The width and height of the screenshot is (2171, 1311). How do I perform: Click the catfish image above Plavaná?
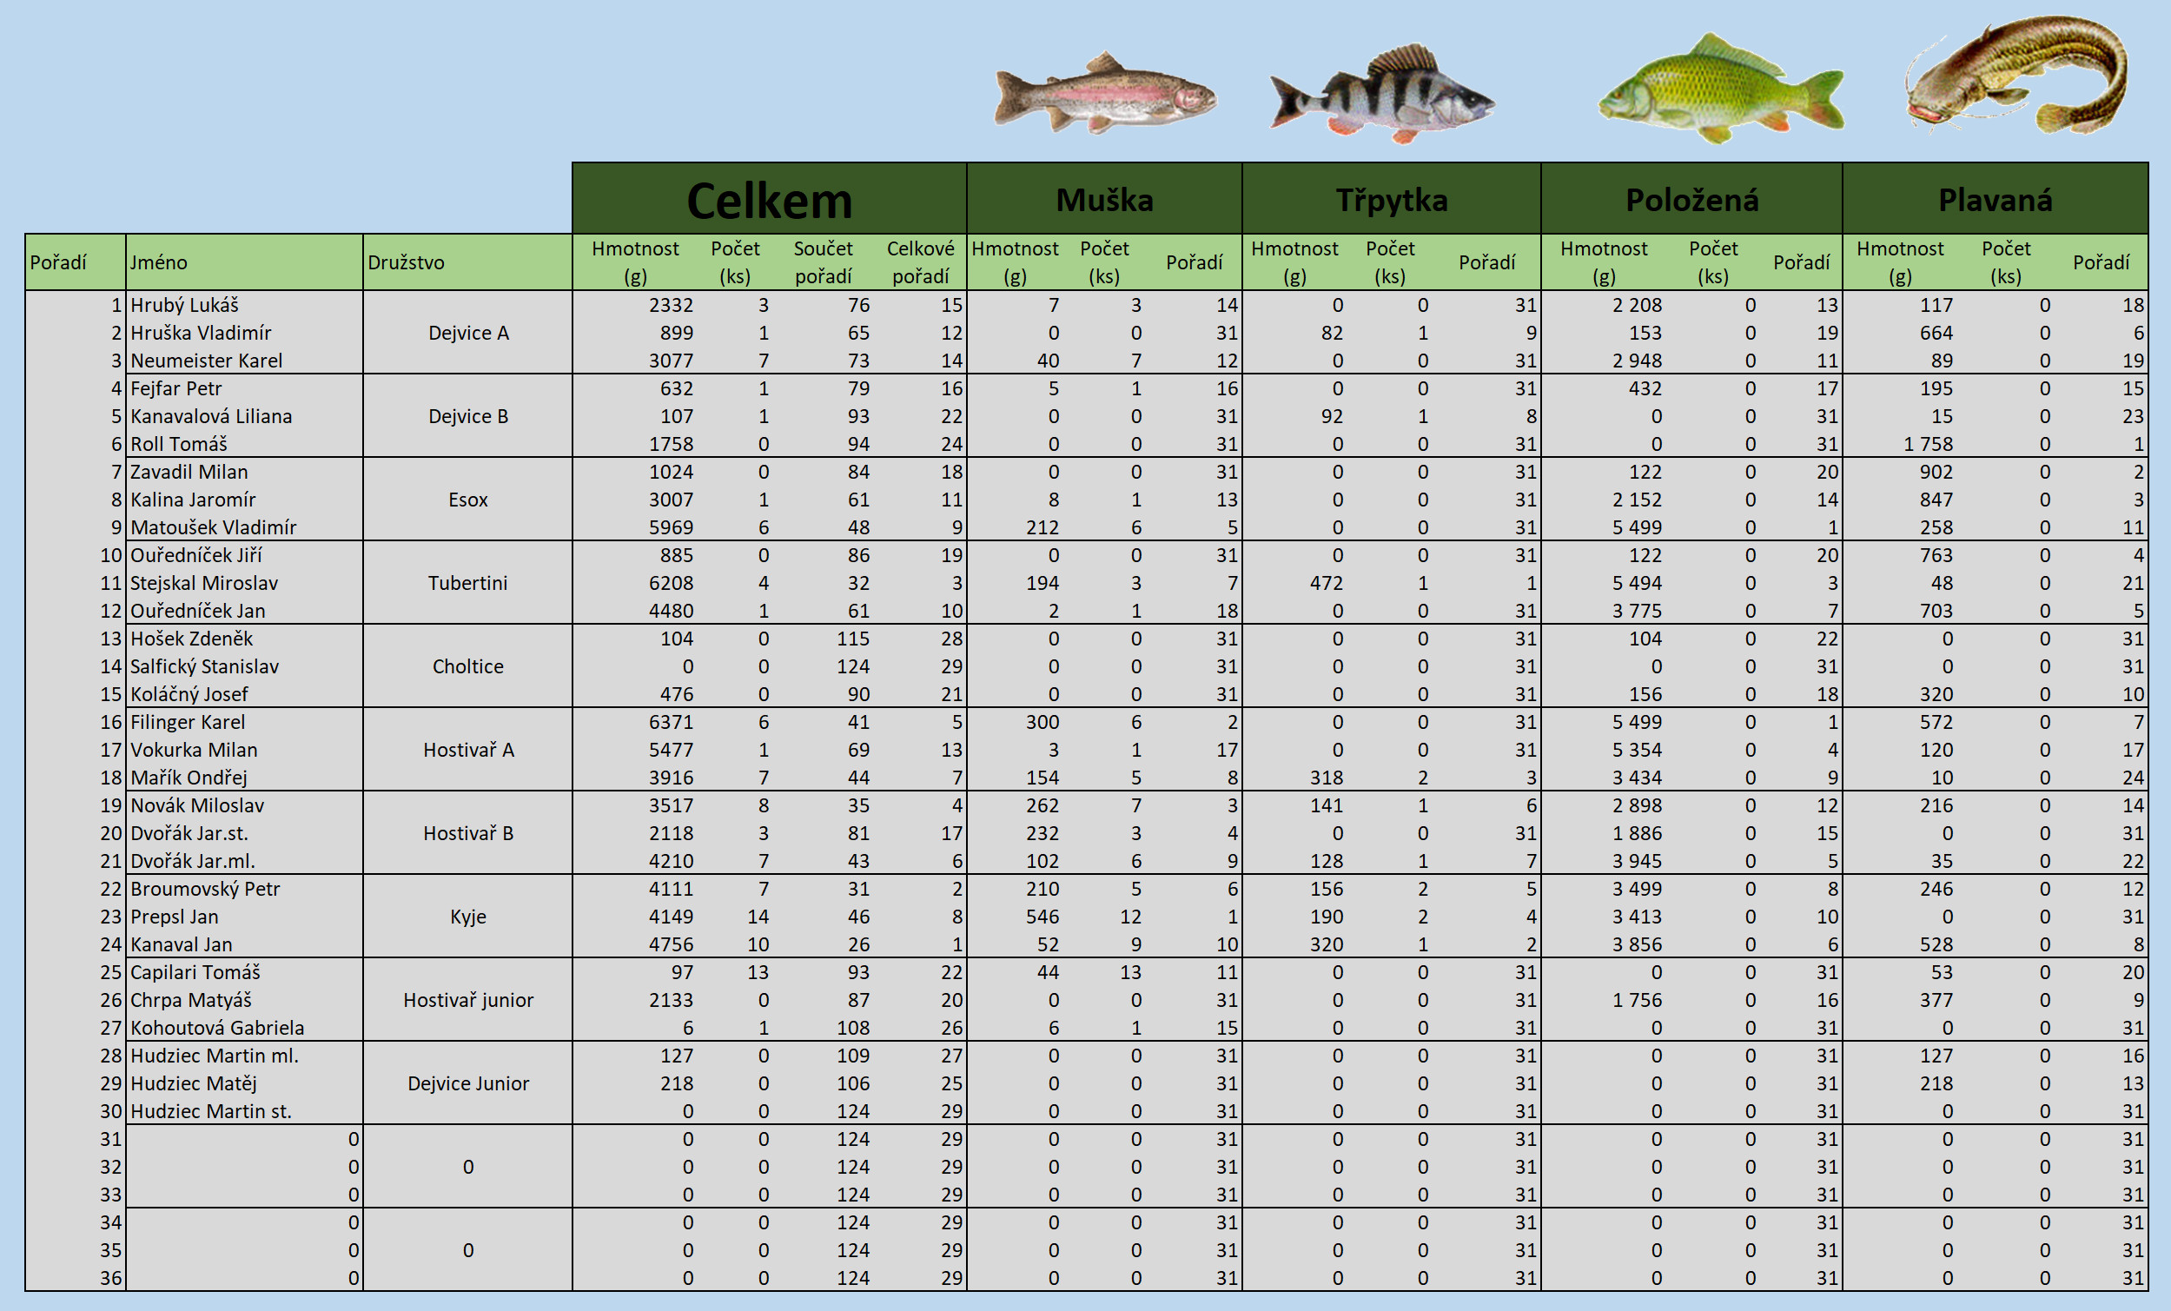2018,75
